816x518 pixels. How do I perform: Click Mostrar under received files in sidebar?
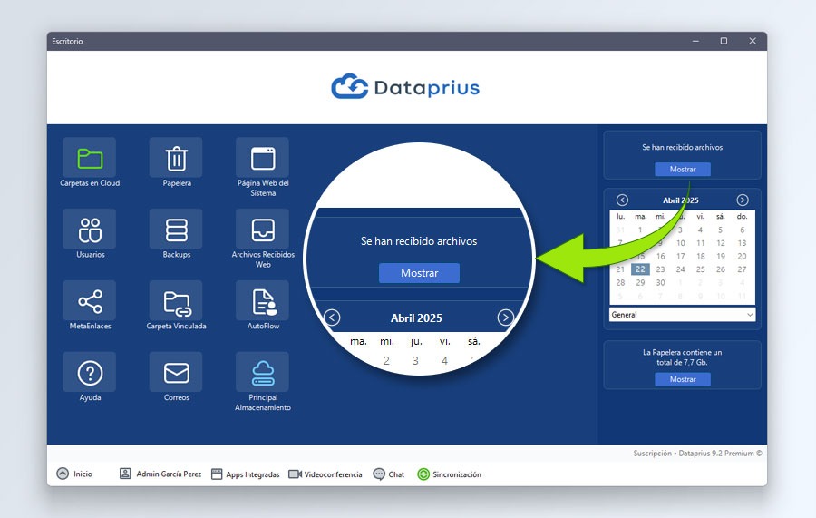682,170
